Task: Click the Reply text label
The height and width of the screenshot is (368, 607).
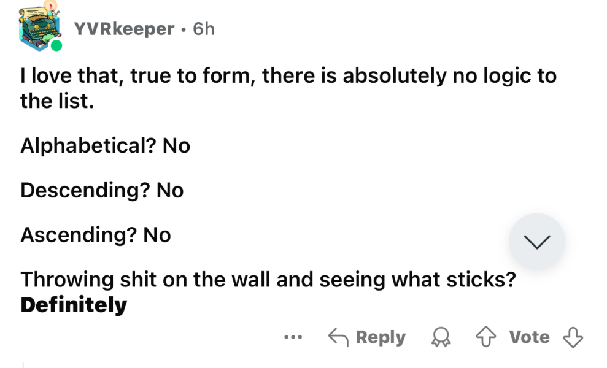Action: click(x=381, y=337)
